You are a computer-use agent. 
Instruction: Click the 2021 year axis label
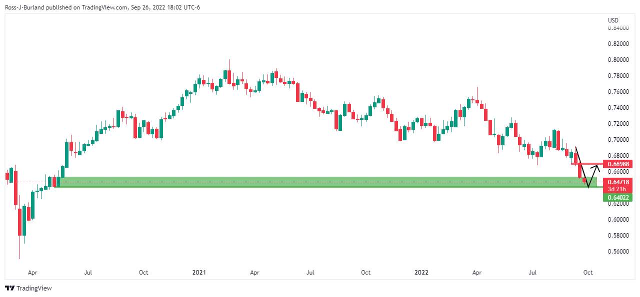(199, 273)
